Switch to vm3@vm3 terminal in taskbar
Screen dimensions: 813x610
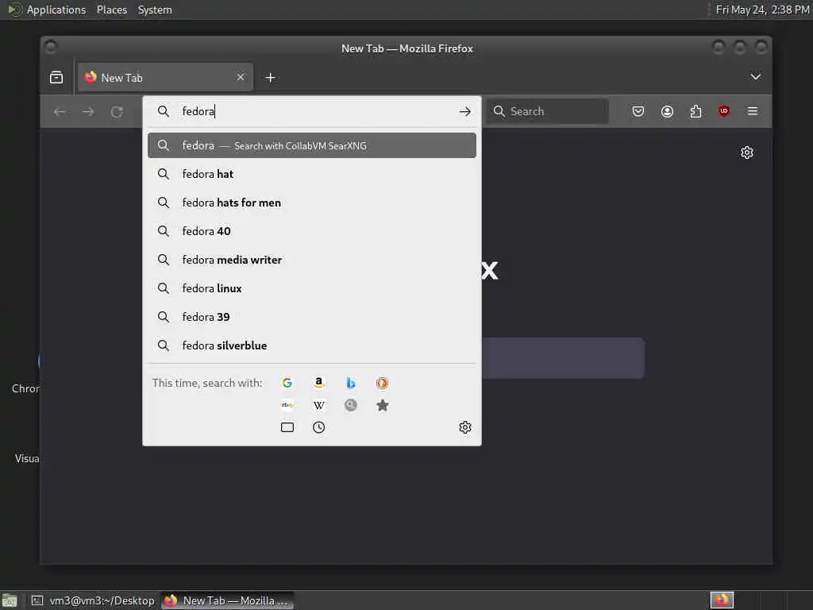coord(94,600)
